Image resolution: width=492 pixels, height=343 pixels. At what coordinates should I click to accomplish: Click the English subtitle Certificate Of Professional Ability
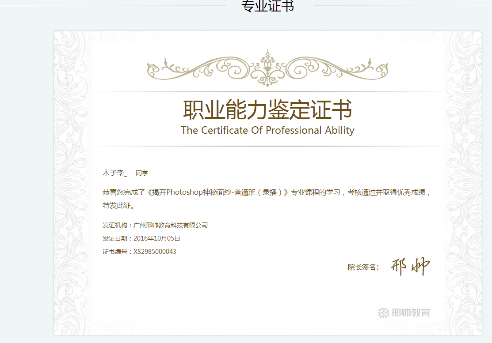coord(267,130)
